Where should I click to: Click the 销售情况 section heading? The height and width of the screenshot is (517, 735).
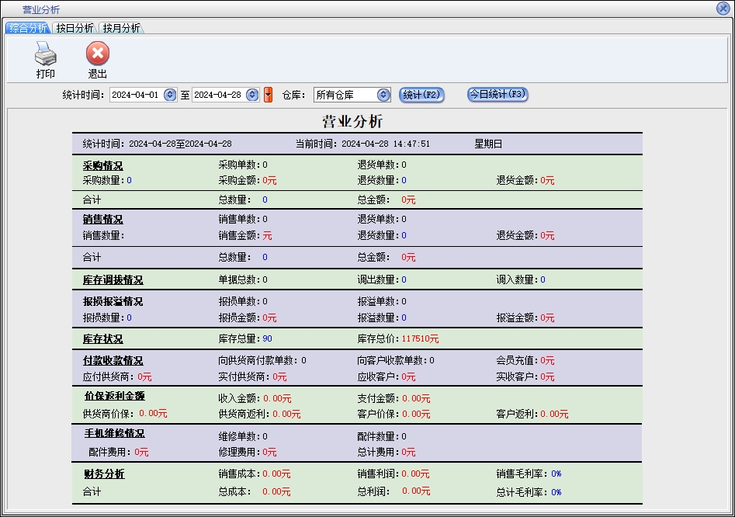pyautogui.click(x=102, y=220)
